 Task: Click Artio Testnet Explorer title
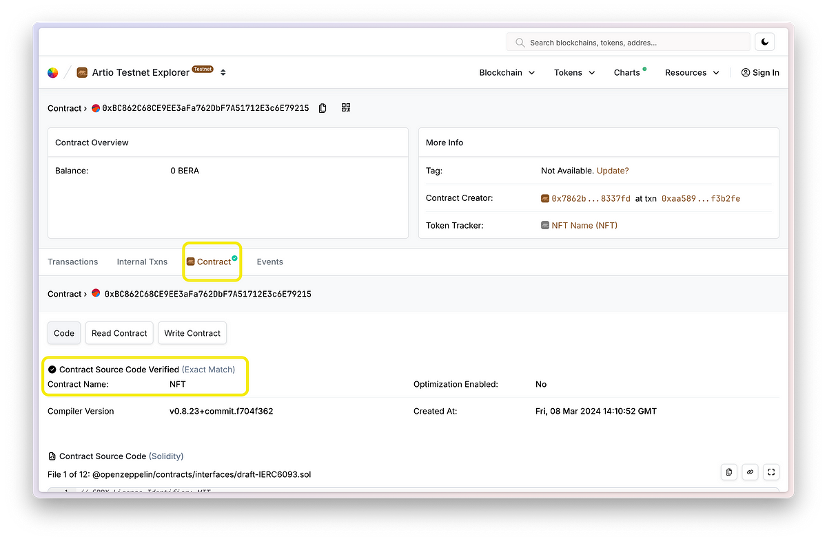tap(141, 72)
